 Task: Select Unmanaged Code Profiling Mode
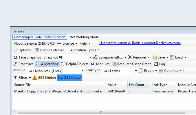40,37
